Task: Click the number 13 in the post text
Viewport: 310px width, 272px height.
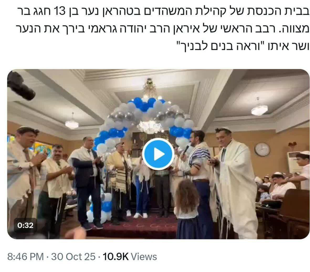Action: (59, 12)
